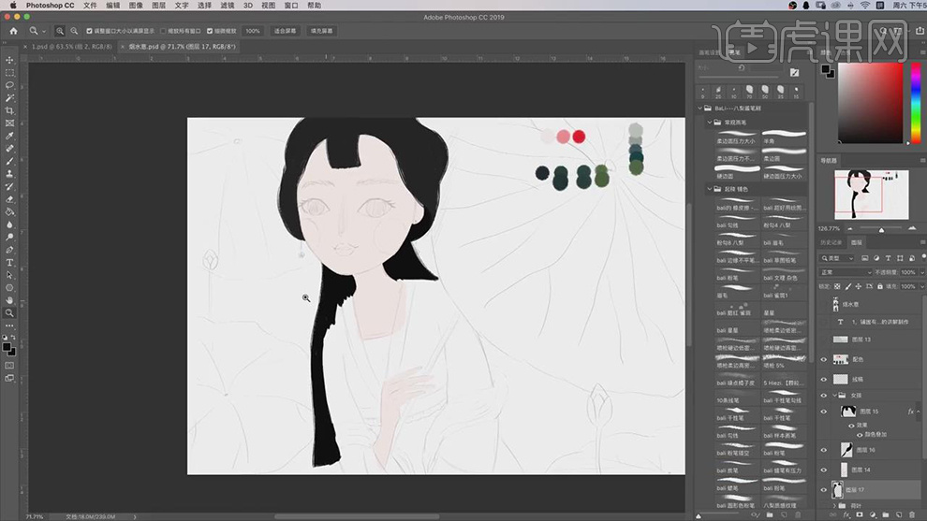Open the fill 100% dropdown arrow
The width and height of the screenshot is (927, 521).
[x=921, y=286]
